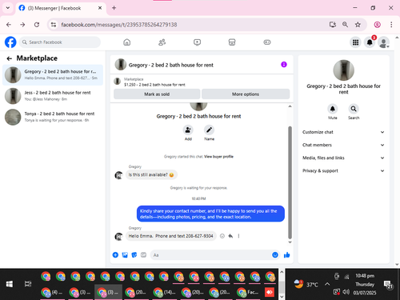Click the Name edit pencil icon

pos(209,130)
